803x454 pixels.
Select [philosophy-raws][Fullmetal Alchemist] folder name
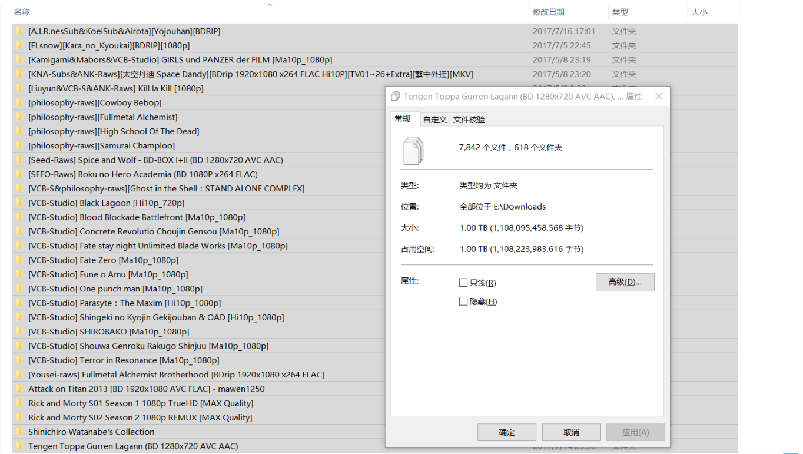(103, 117)
